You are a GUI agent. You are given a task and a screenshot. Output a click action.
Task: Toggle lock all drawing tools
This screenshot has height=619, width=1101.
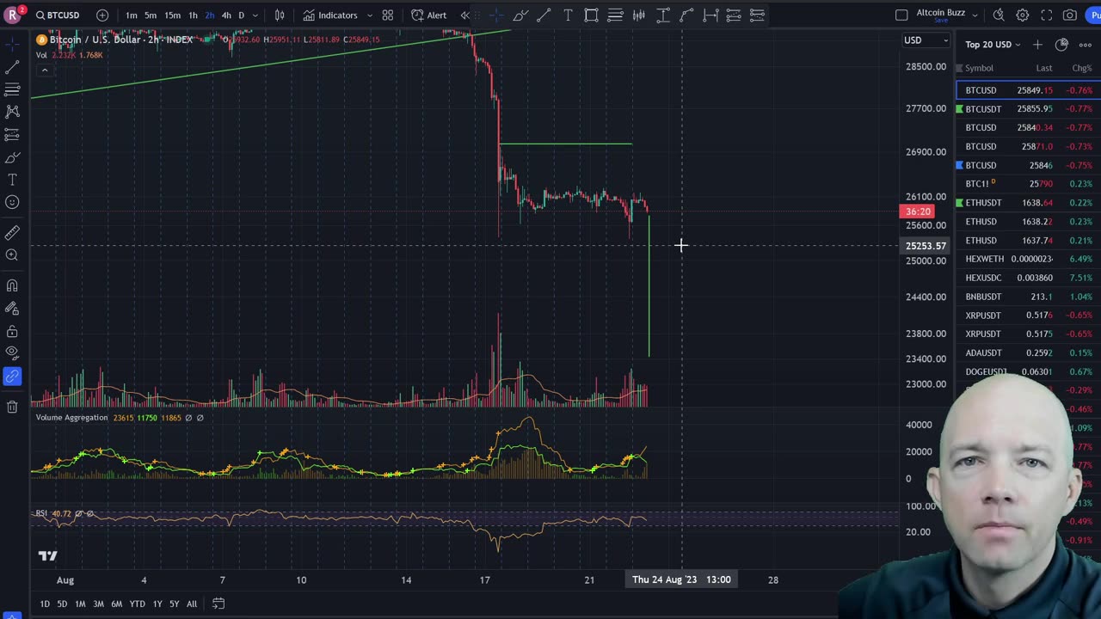pyautogui.click(x=12, y=331)
